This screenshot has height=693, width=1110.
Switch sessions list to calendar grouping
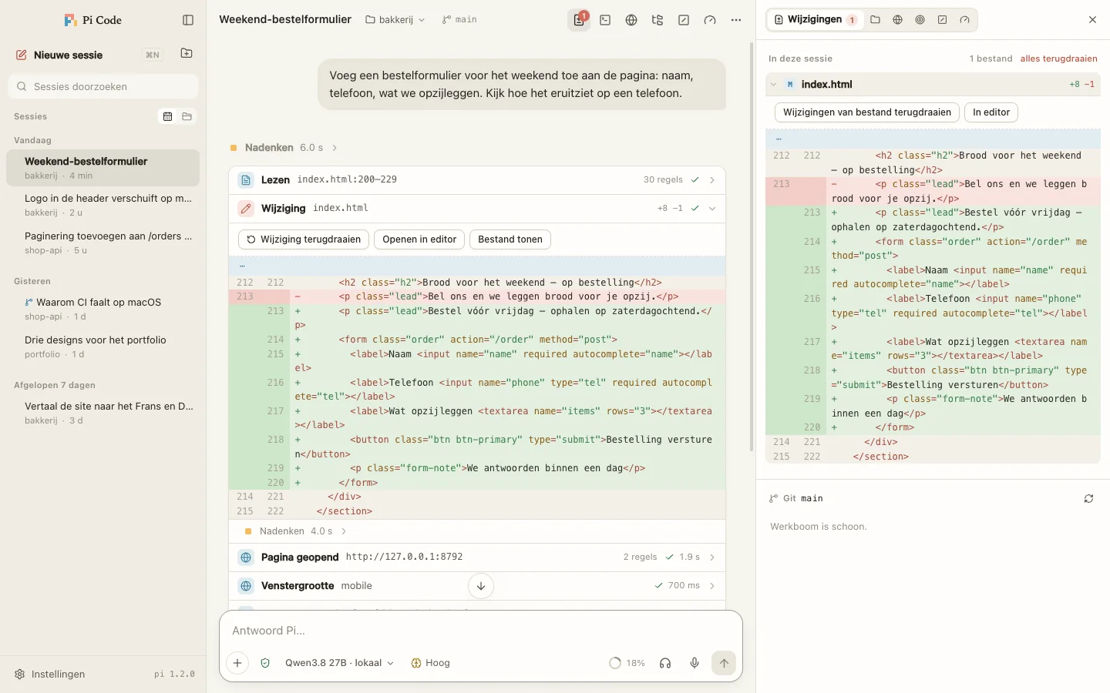click(167, 116)
